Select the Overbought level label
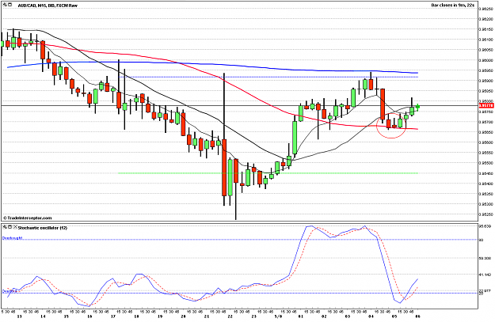This screenshot has width=495, height=322. (x=13, y=238)
